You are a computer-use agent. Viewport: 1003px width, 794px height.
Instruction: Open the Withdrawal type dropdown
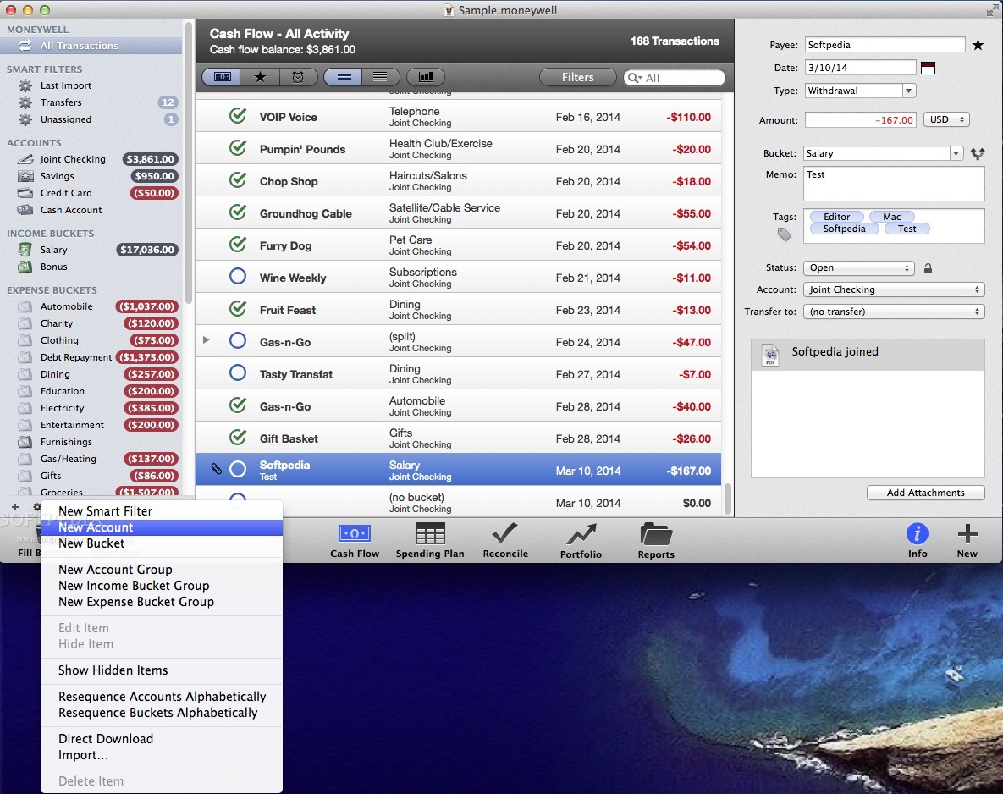908,91
